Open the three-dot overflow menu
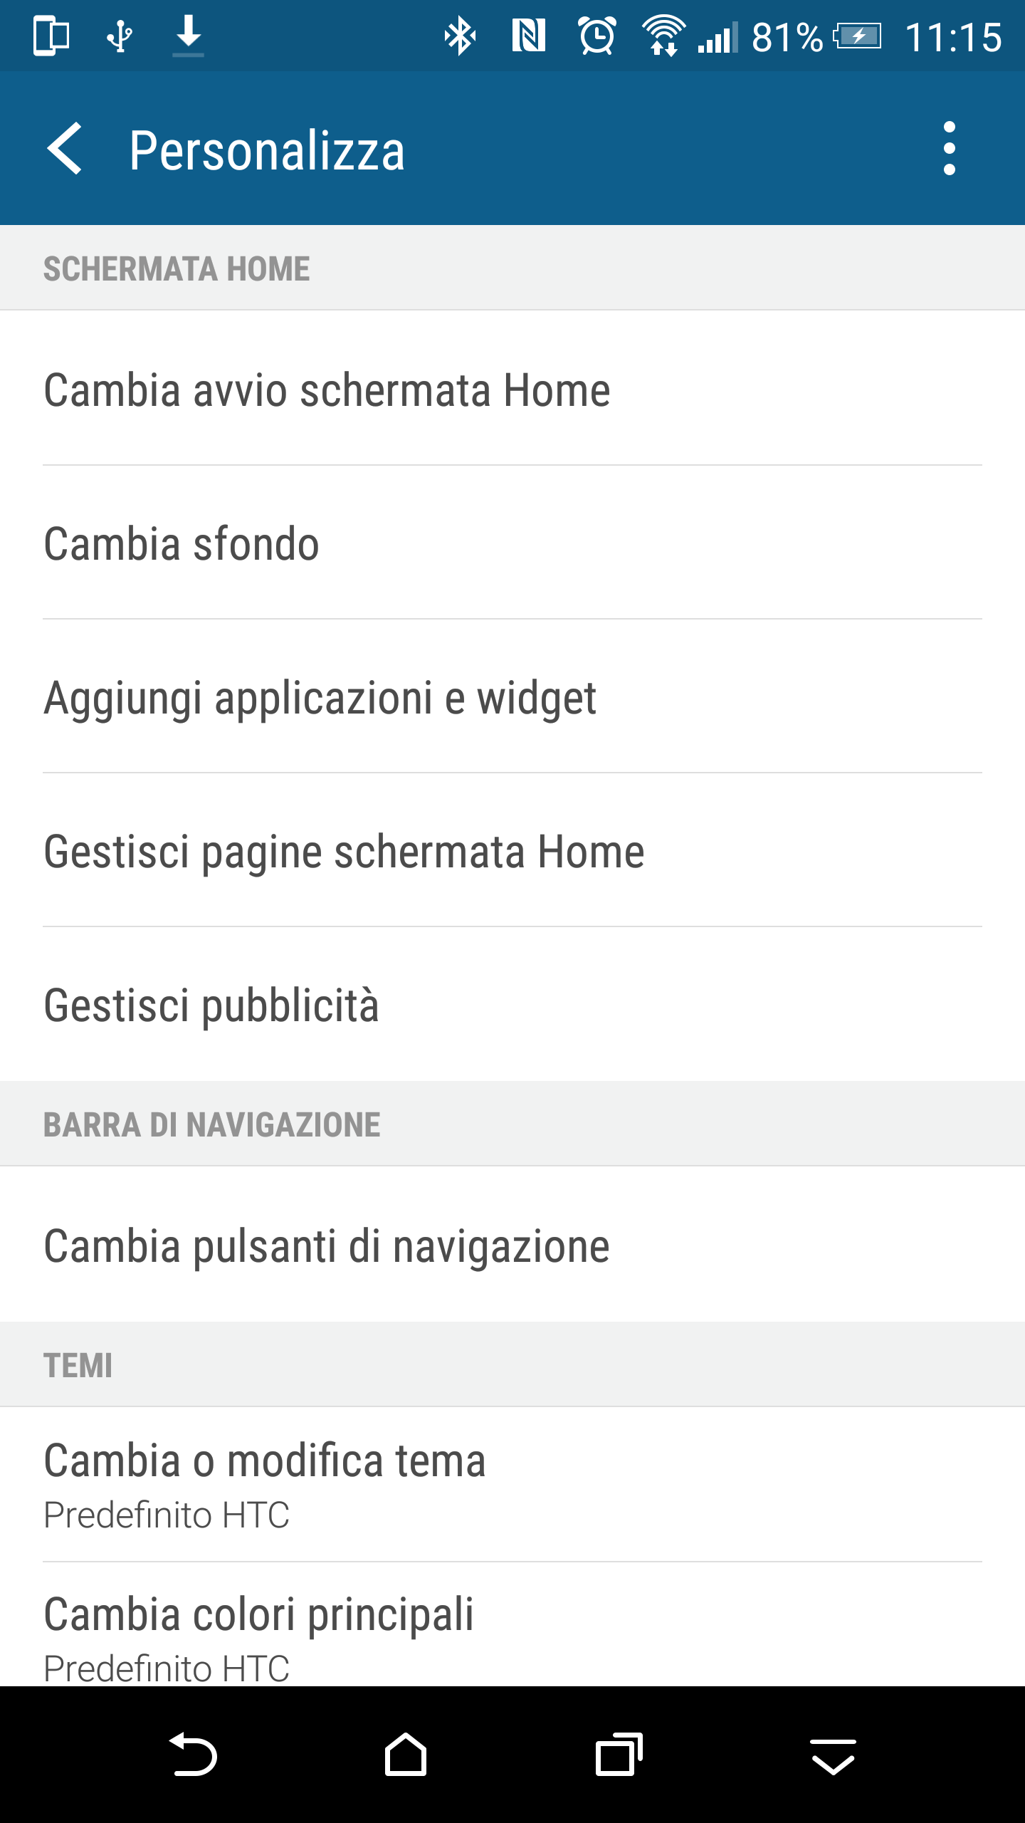 [949, 149]
